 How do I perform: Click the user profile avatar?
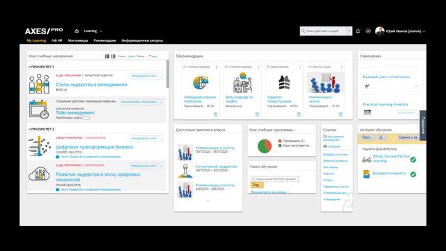coord(379,31)
